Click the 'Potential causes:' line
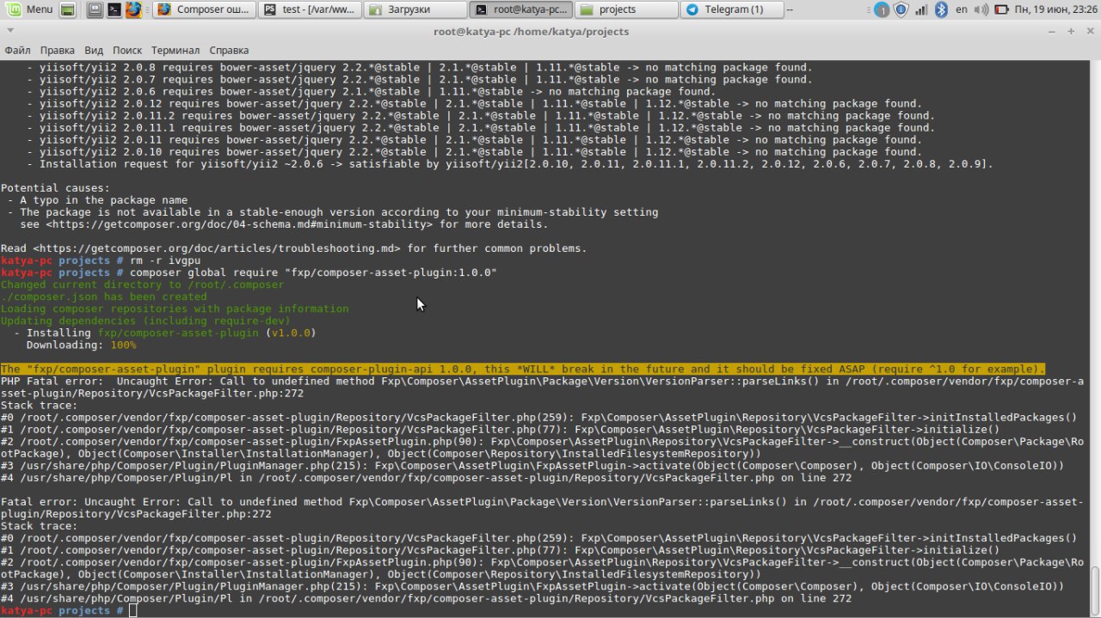 [x=55, y=187]
